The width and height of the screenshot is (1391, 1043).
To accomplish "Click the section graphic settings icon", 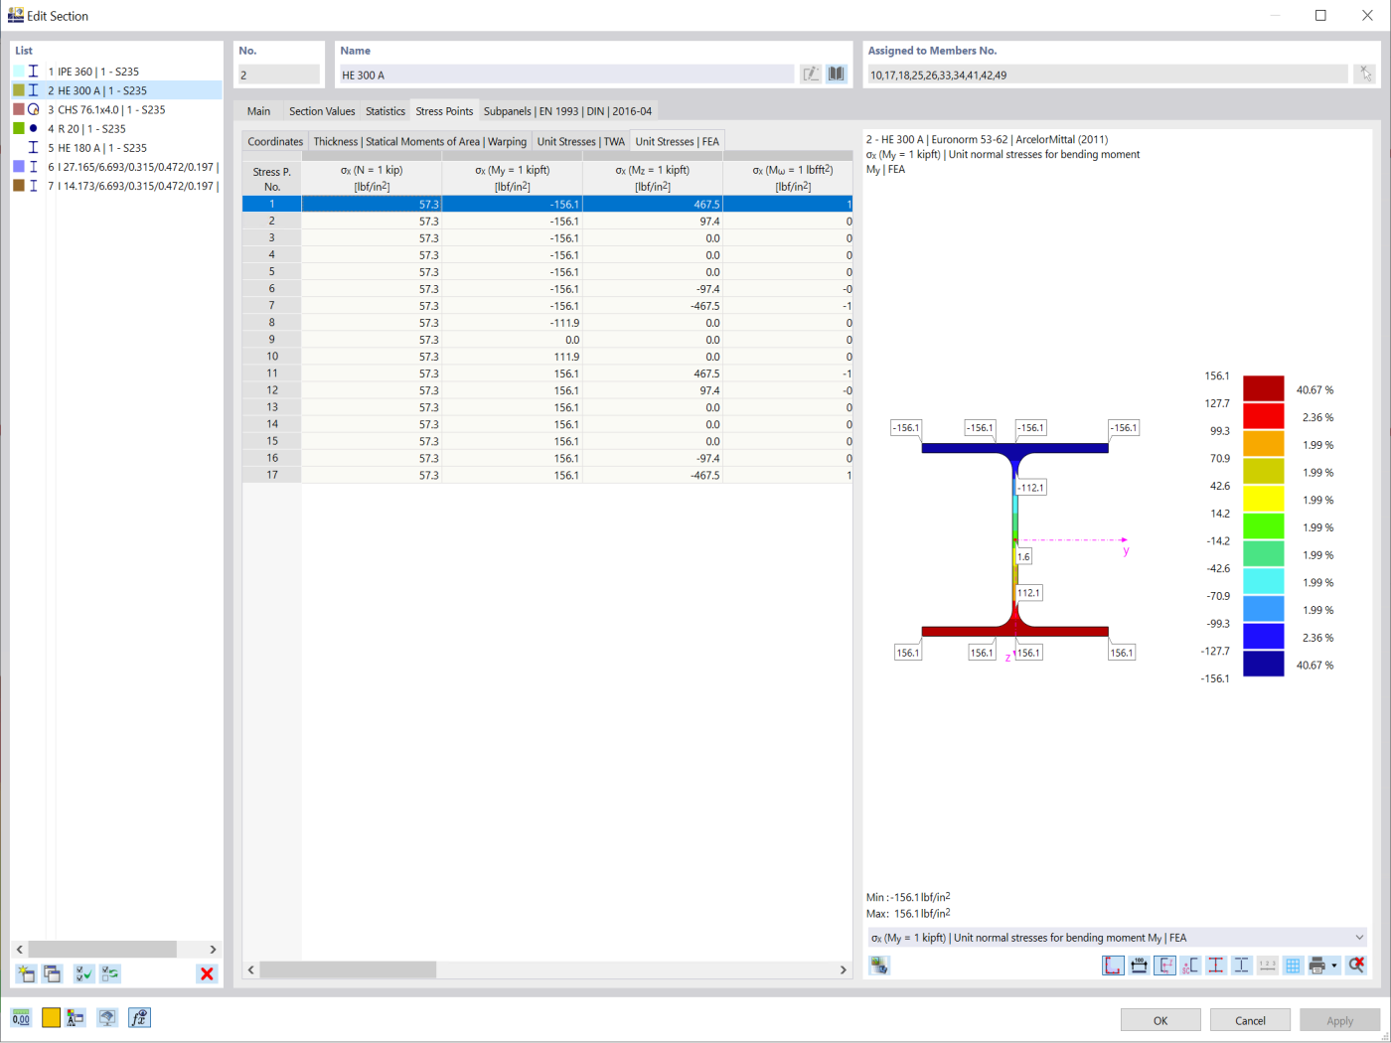I will point(879,965).
